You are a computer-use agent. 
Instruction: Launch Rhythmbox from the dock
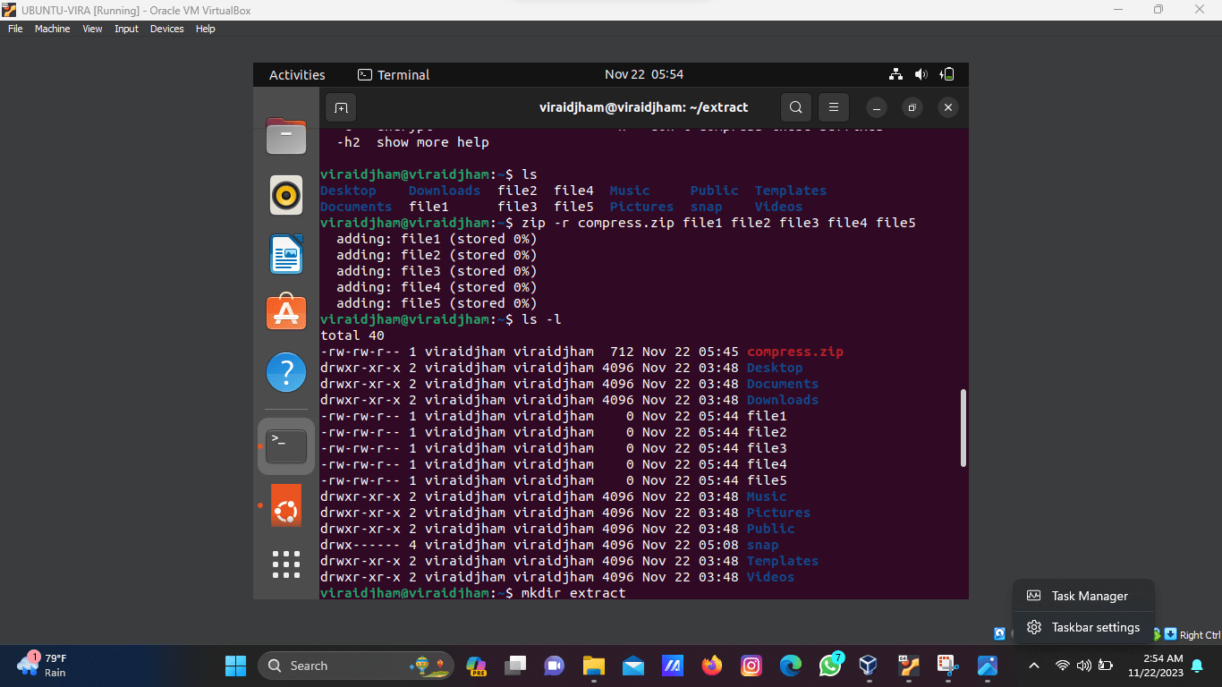point(286,194)
